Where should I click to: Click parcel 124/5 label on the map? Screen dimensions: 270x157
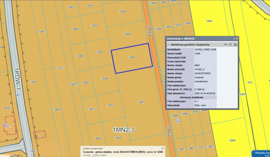pyautogui.click(x=127, y=34)
